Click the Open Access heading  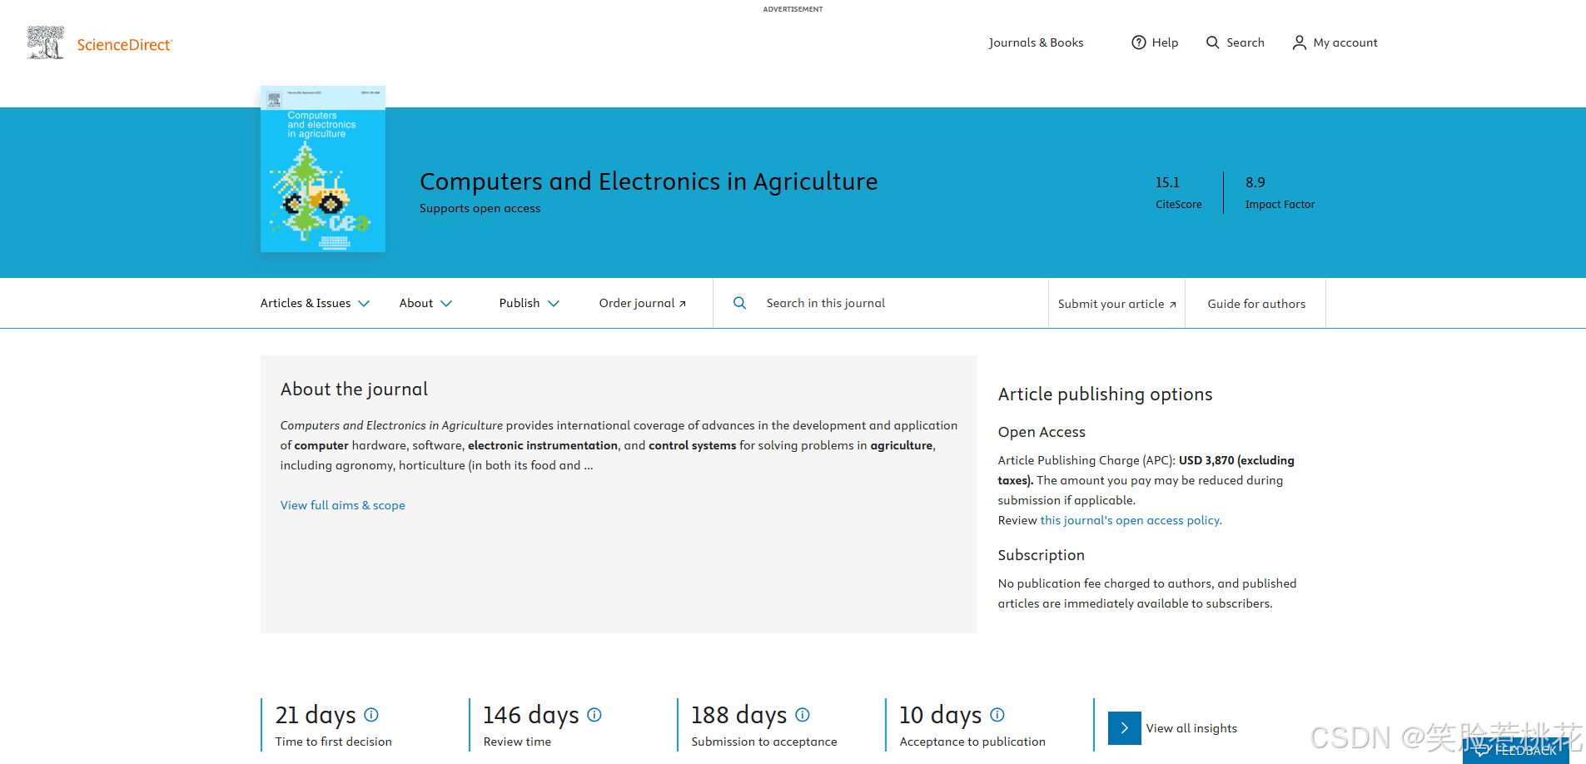coord(1042,432)
